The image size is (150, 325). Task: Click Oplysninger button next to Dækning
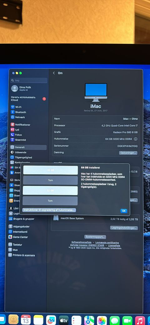pos(128,153)
